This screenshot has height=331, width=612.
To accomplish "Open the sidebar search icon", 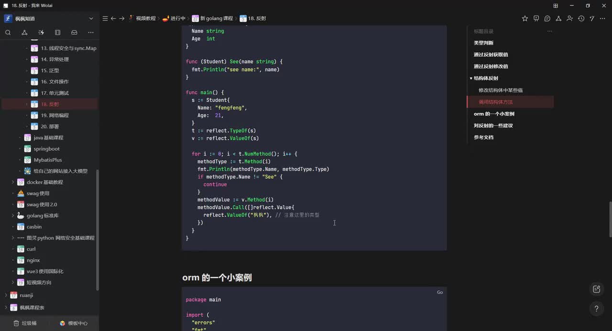I will click(x=8, y=33).
